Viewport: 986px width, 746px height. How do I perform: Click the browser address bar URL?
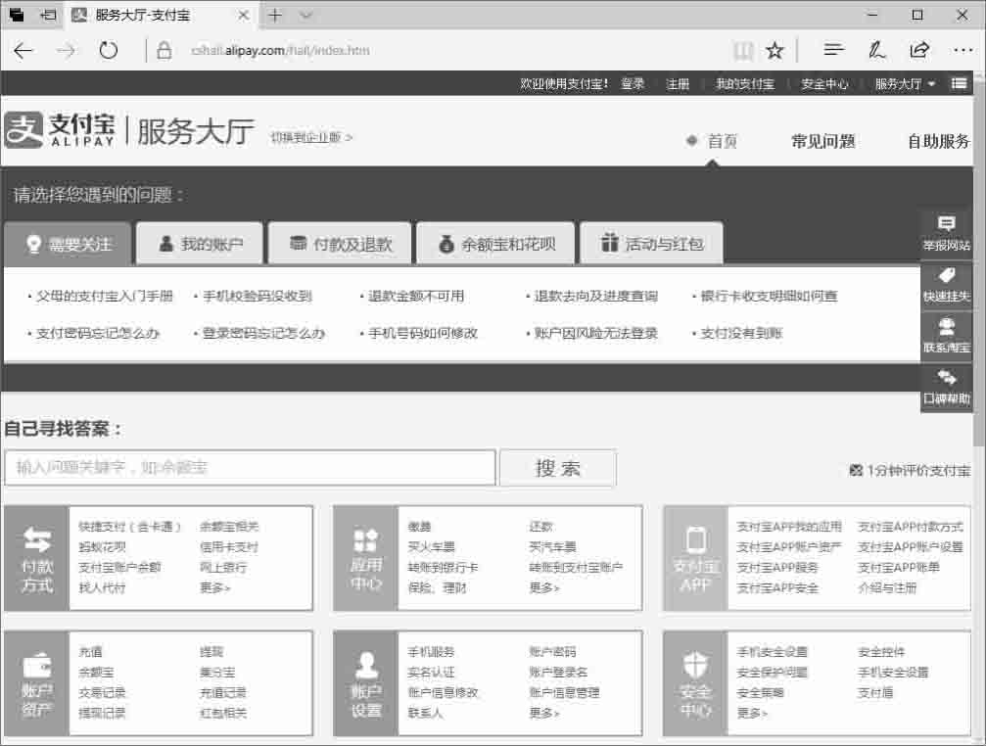coord(280,50)
